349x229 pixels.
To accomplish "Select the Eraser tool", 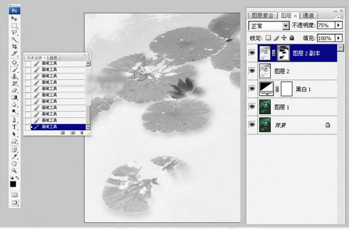I will [14, 90].
